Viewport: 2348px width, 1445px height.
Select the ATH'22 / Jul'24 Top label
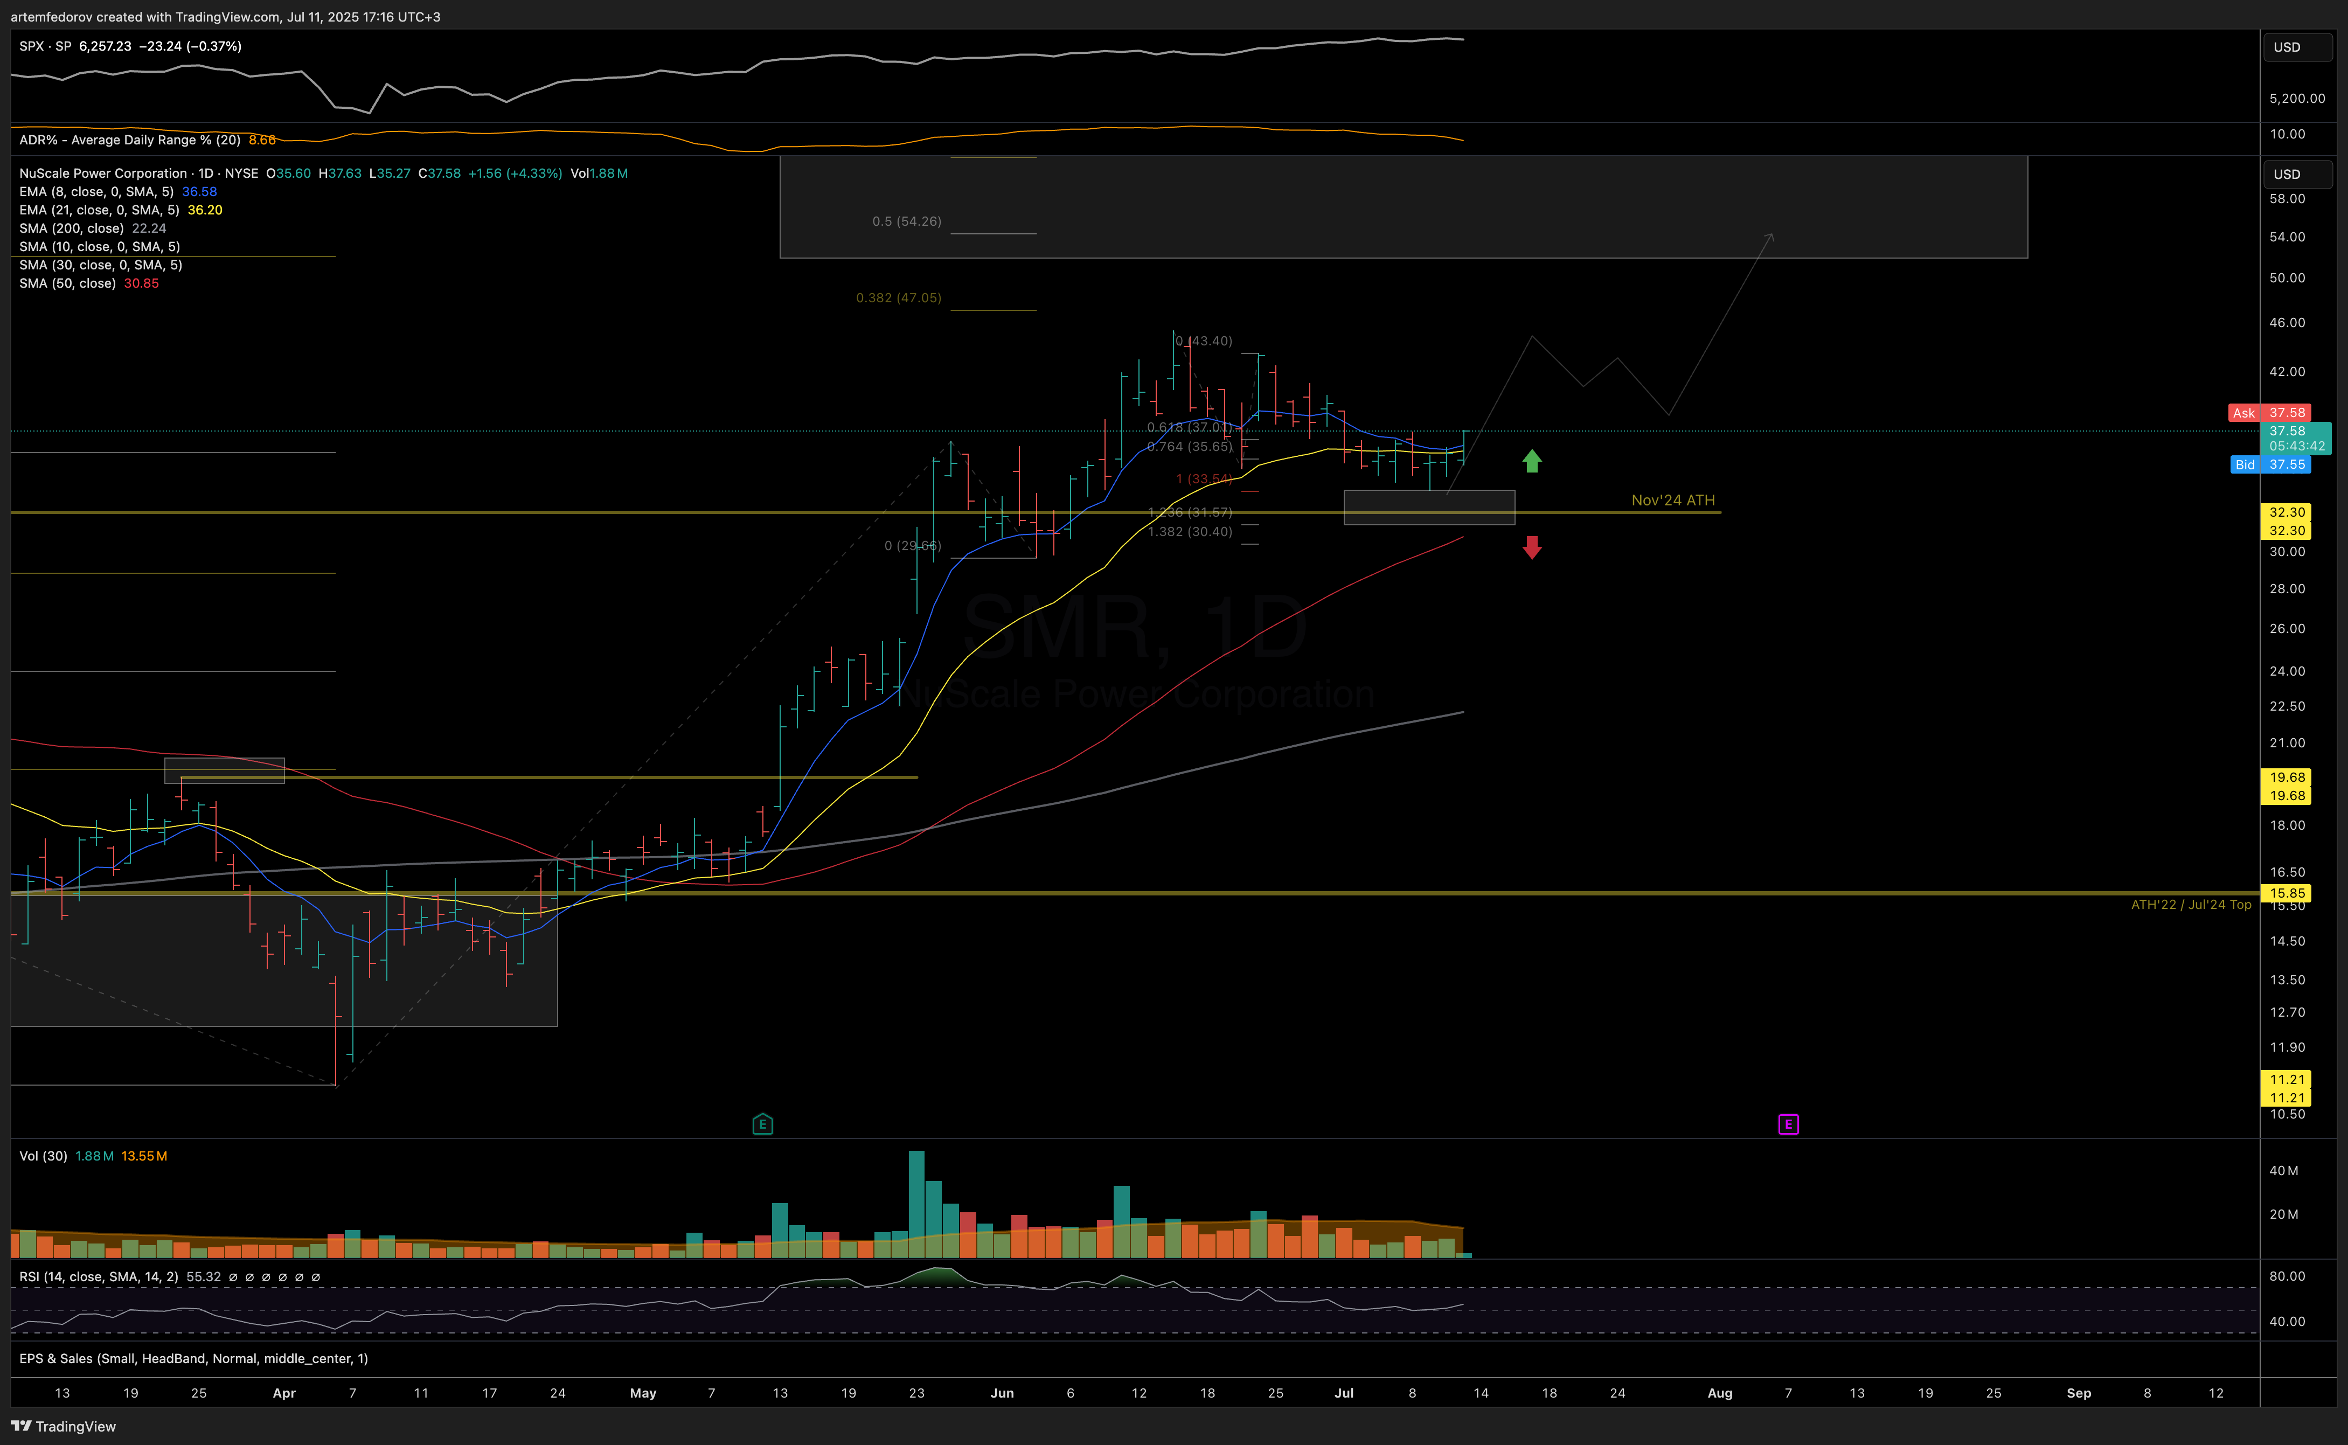click(2190, 904)
